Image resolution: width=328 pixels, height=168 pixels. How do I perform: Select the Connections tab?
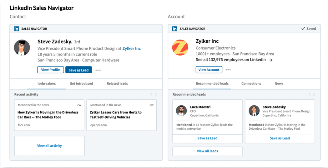[251, 84]
